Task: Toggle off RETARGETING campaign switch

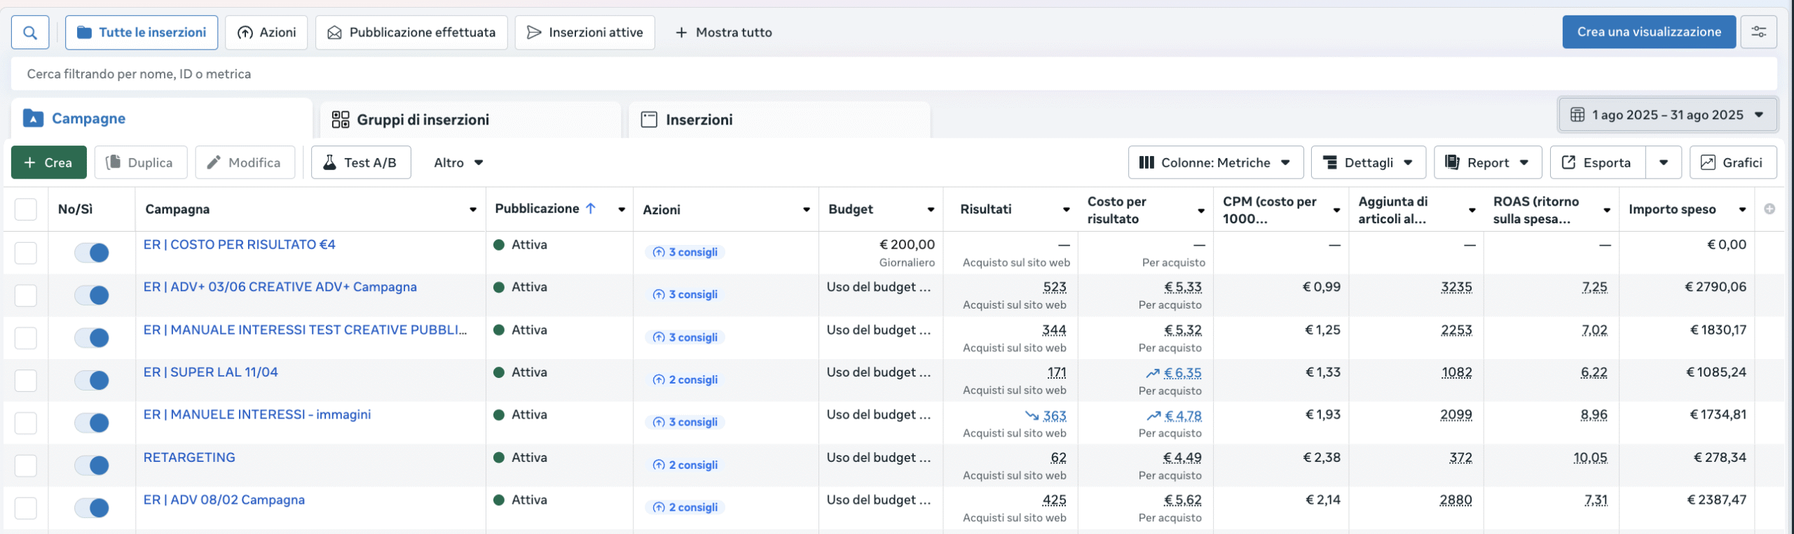Action: [x=92, y=465]
